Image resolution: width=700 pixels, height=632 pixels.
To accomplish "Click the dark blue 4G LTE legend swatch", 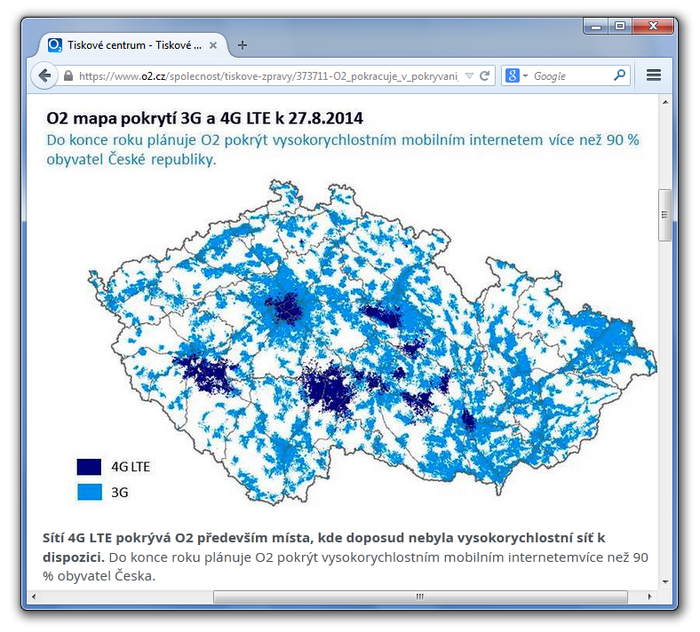I will click(90, 467).
